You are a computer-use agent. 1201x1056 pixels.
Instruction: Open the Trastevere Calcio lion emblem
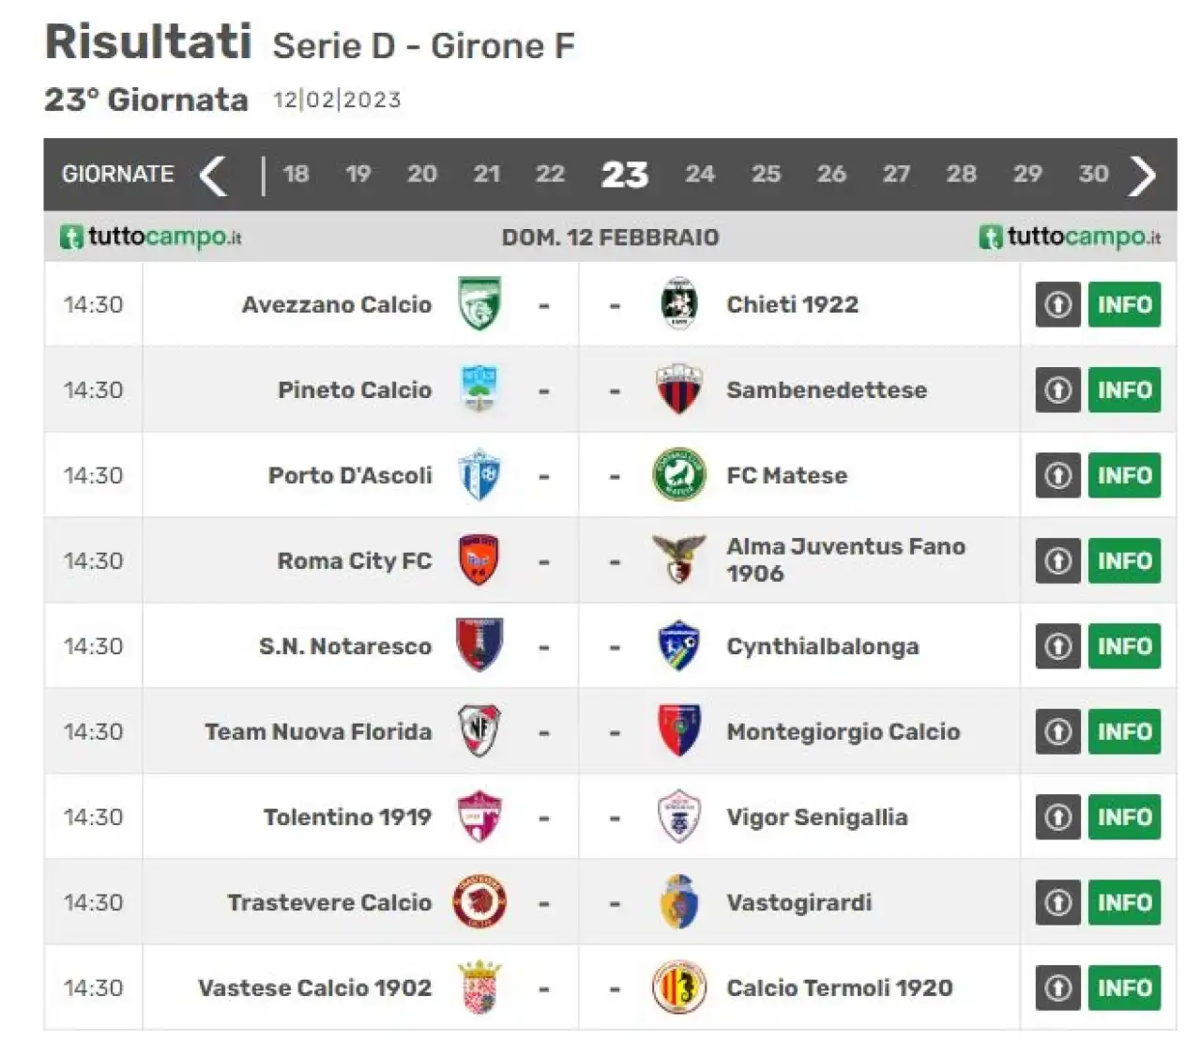point(479,901)
